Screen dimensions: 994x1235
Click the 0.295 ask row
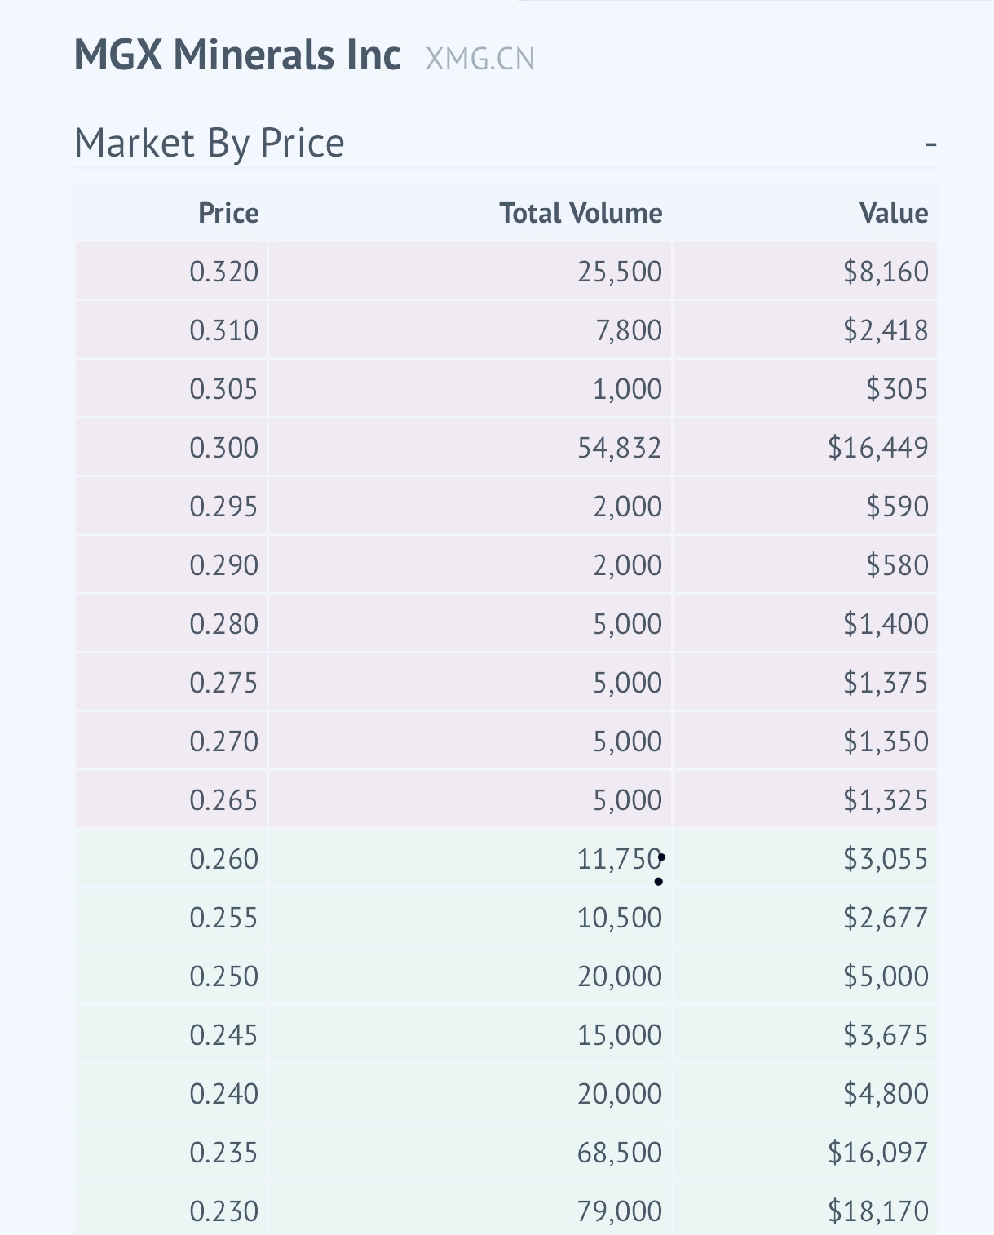(224, 506)
